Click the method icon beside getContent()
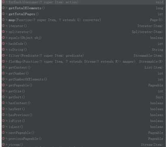The image size is (166, 147). (3, 68)
